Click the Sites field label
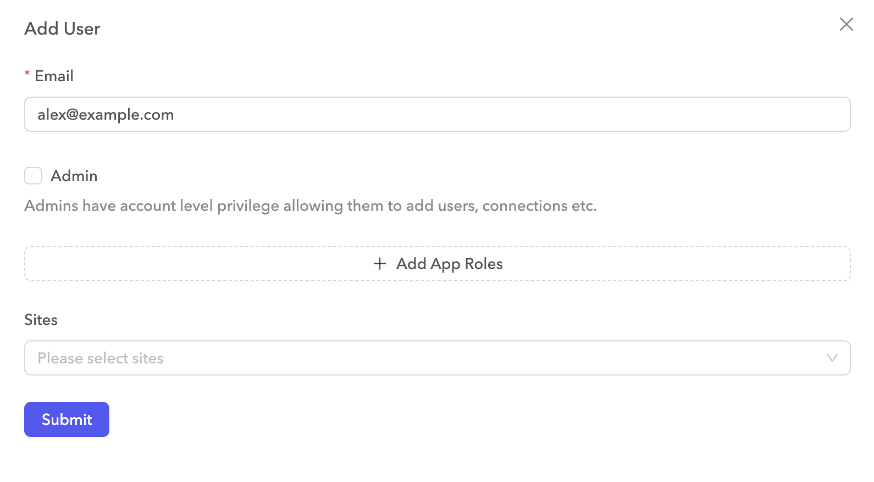874x482 pixels. (41, 320)
